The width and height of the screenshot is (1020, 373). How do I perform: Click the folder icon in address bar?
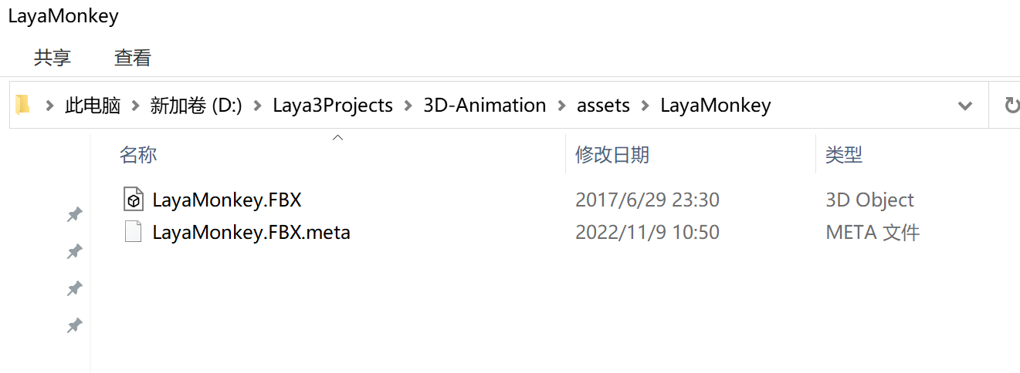coord(23,105)
